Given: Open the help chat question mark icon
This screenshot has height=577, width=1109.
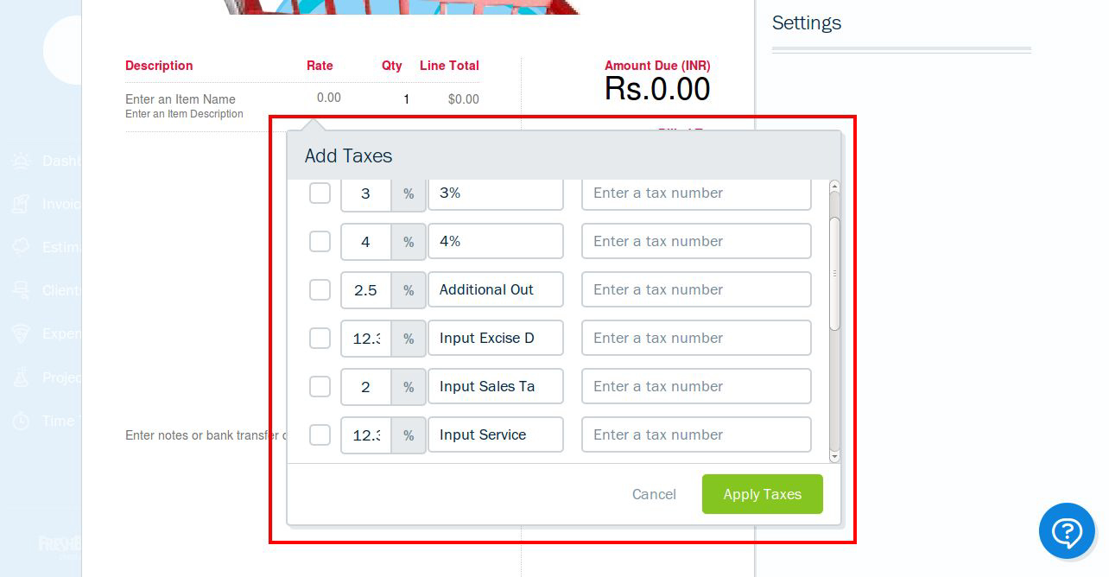Looking at the screenshot, I should coord(1067,531).
